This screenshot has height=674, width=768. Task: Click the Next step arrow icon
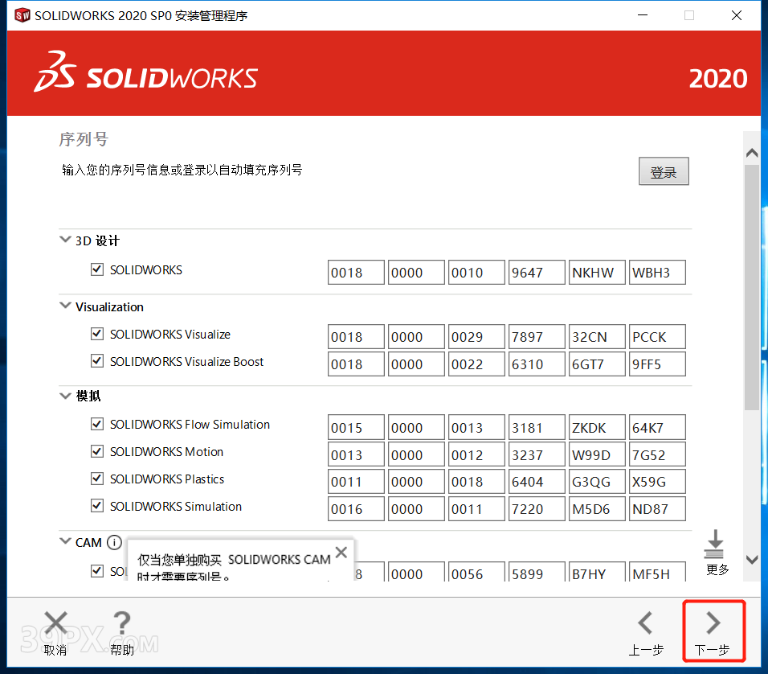[x=713, y=623]
